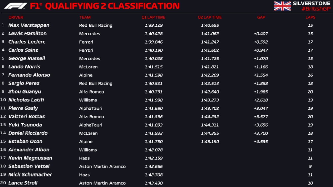Click the Qualifying 2 Classification title

coord(105,6)
